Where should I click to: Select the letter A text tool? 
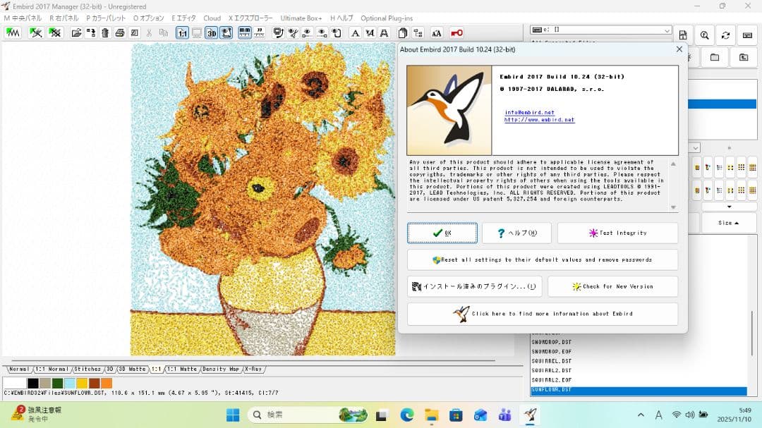(x=355, y=33)
